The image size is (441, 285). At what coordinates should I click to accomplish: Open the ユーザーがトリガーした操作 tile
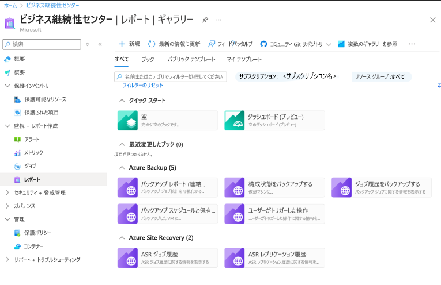click(x=274, y=214)
